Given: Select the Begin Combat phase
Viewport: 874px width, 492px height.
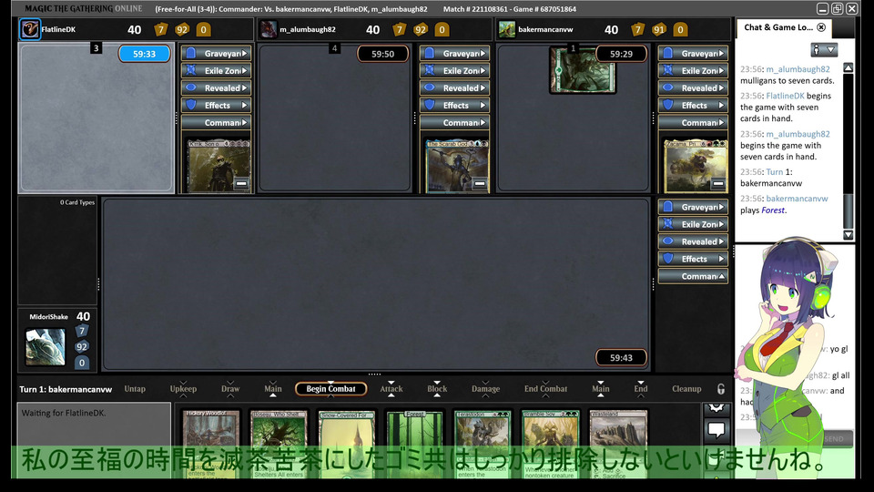Looking at the screenshot, I should [x=330, y=389].
